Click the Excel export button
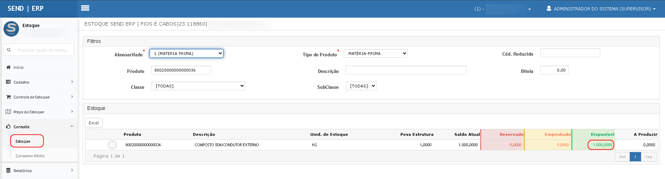The height and width of the screenshot is (179, 665). click(94, 123)
